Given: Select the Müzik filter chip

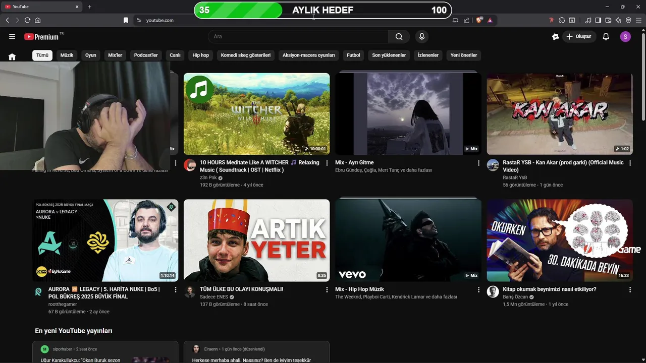Looking at the screenshot, I should [x=67, y=55].
